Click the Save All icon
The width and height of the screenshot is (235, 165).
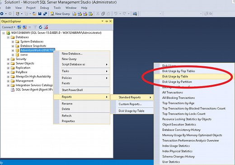(x=45, y=14)
